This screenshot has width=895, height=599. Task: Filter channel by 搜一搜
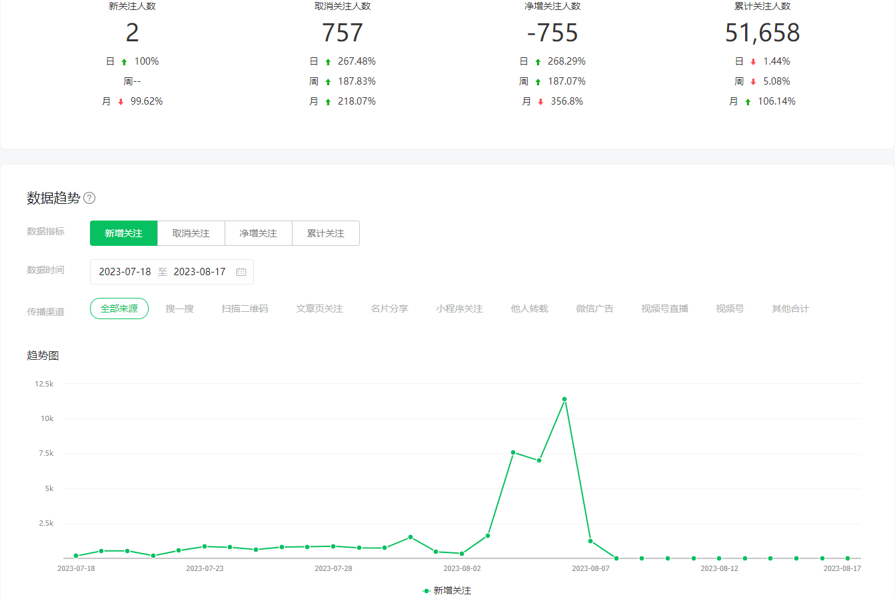coord(179,308)
